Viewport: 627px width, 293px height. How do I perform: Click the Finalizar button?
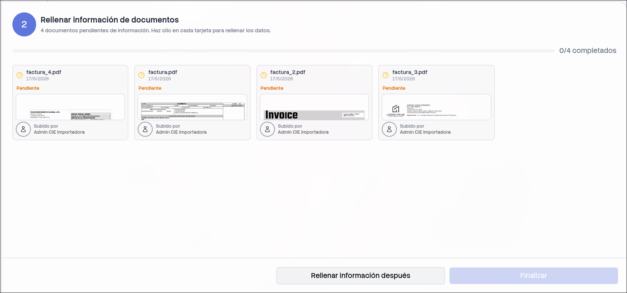[534, 276]
